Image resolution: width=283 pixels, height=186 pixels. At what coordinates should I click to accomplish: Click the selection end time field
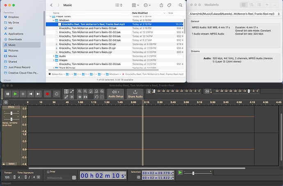tap(158, 178)
